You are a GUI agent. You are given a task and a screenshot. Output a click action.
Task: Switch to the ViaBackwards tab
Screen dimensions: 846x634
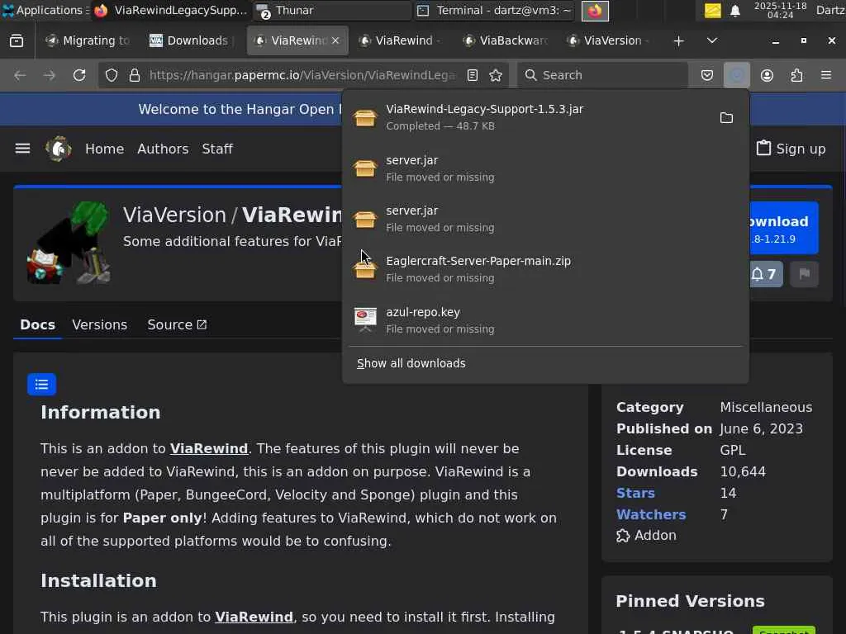(x=506, y=40)
